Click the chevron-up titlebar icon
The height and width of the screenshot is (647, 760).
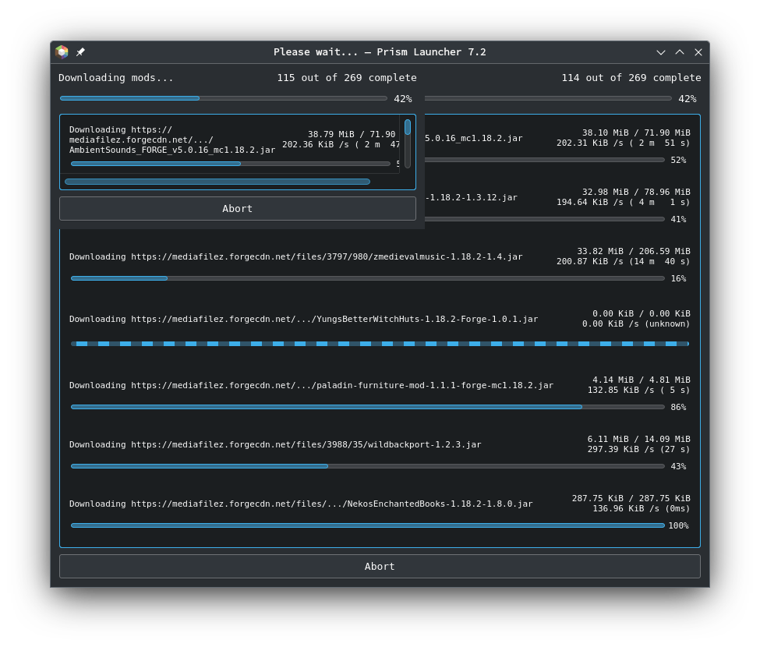click(x=679, y=52)
